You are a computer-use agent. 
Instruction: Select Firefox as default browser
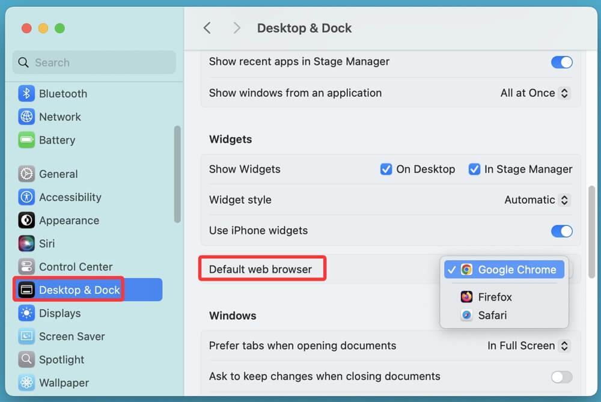point(495,297)
